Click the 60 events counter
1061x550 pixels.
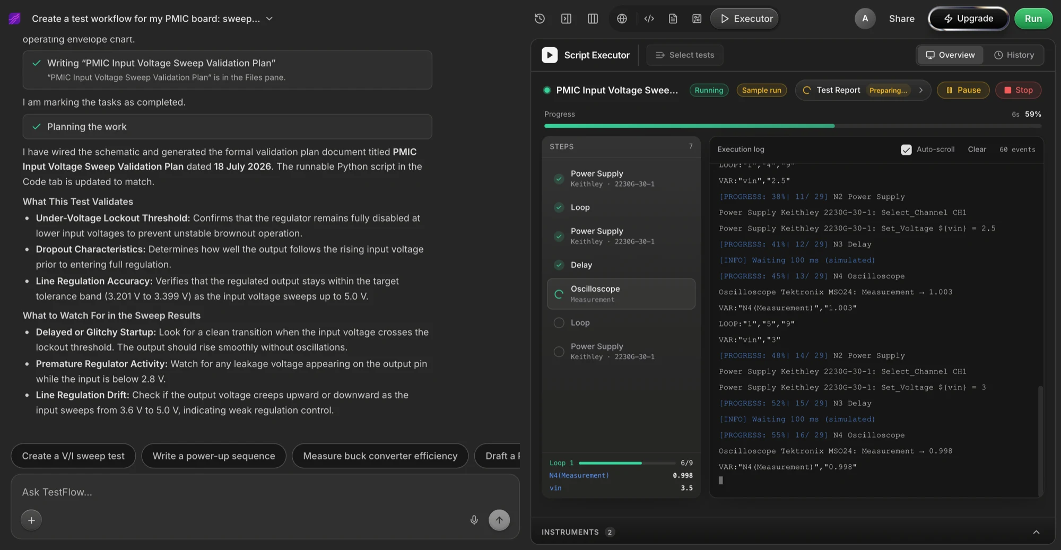(1017, 150)
